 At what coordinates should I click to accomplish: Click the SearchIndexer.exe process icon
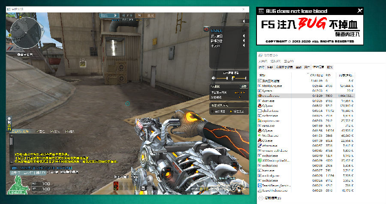click(259, 190)
